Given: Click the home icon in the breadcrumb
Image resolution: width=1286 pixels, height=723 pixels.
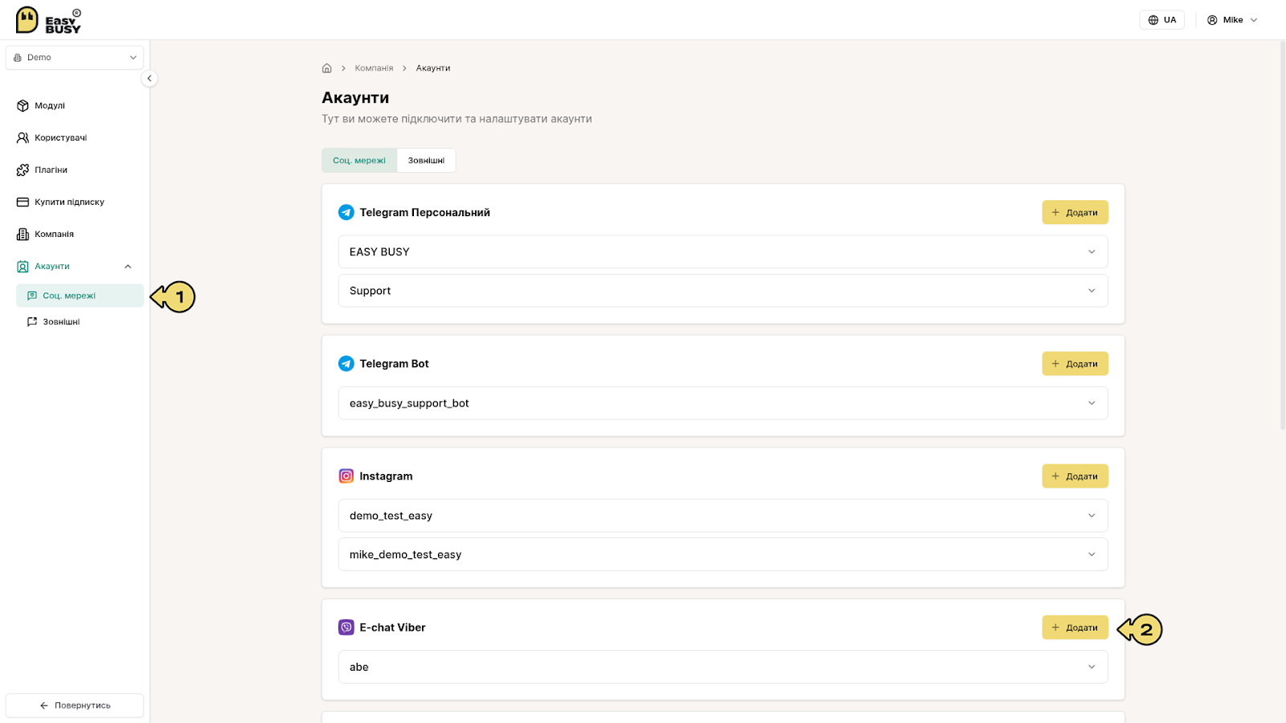Looking at the screenshot, I should [x=327, y=68].
